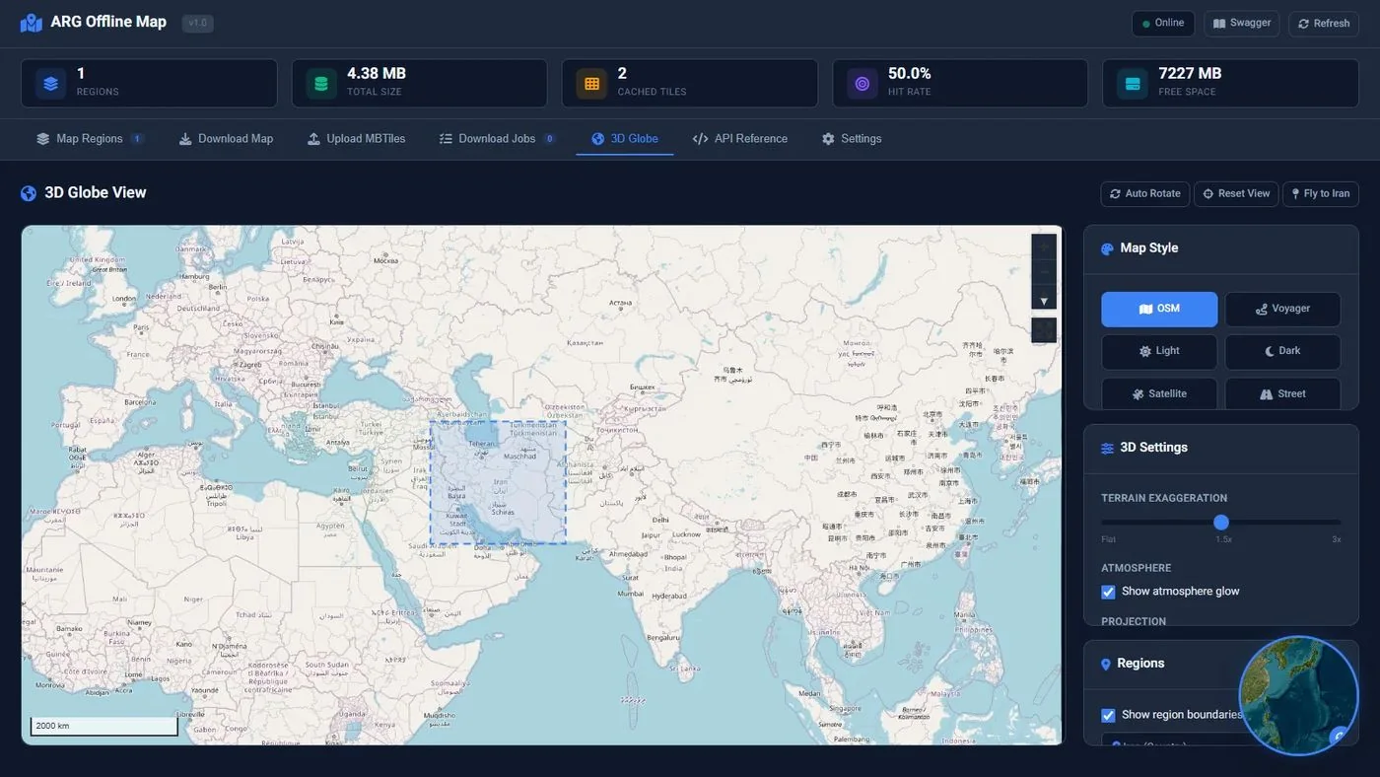Open the Swagger link button
The height and width of the screenshot is (777, 1380).
pyautogui.click(x=1242, y=24)
